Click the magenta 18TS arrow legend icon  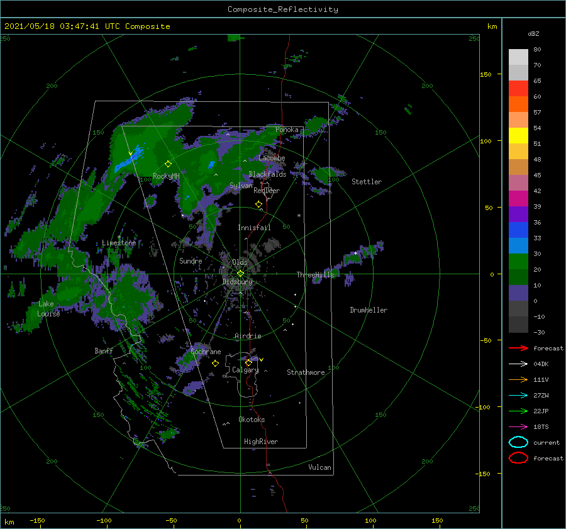coord(518,427)
